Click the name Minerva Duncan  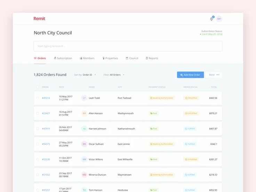tap(97, 175)
